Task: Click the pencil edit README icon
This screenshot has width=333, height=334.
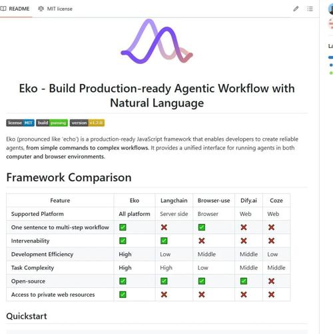Action: 296,9
